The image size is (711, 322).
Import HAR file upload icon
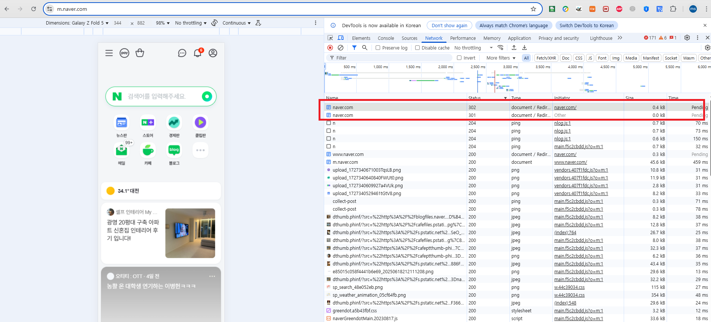tap(514, 48)
